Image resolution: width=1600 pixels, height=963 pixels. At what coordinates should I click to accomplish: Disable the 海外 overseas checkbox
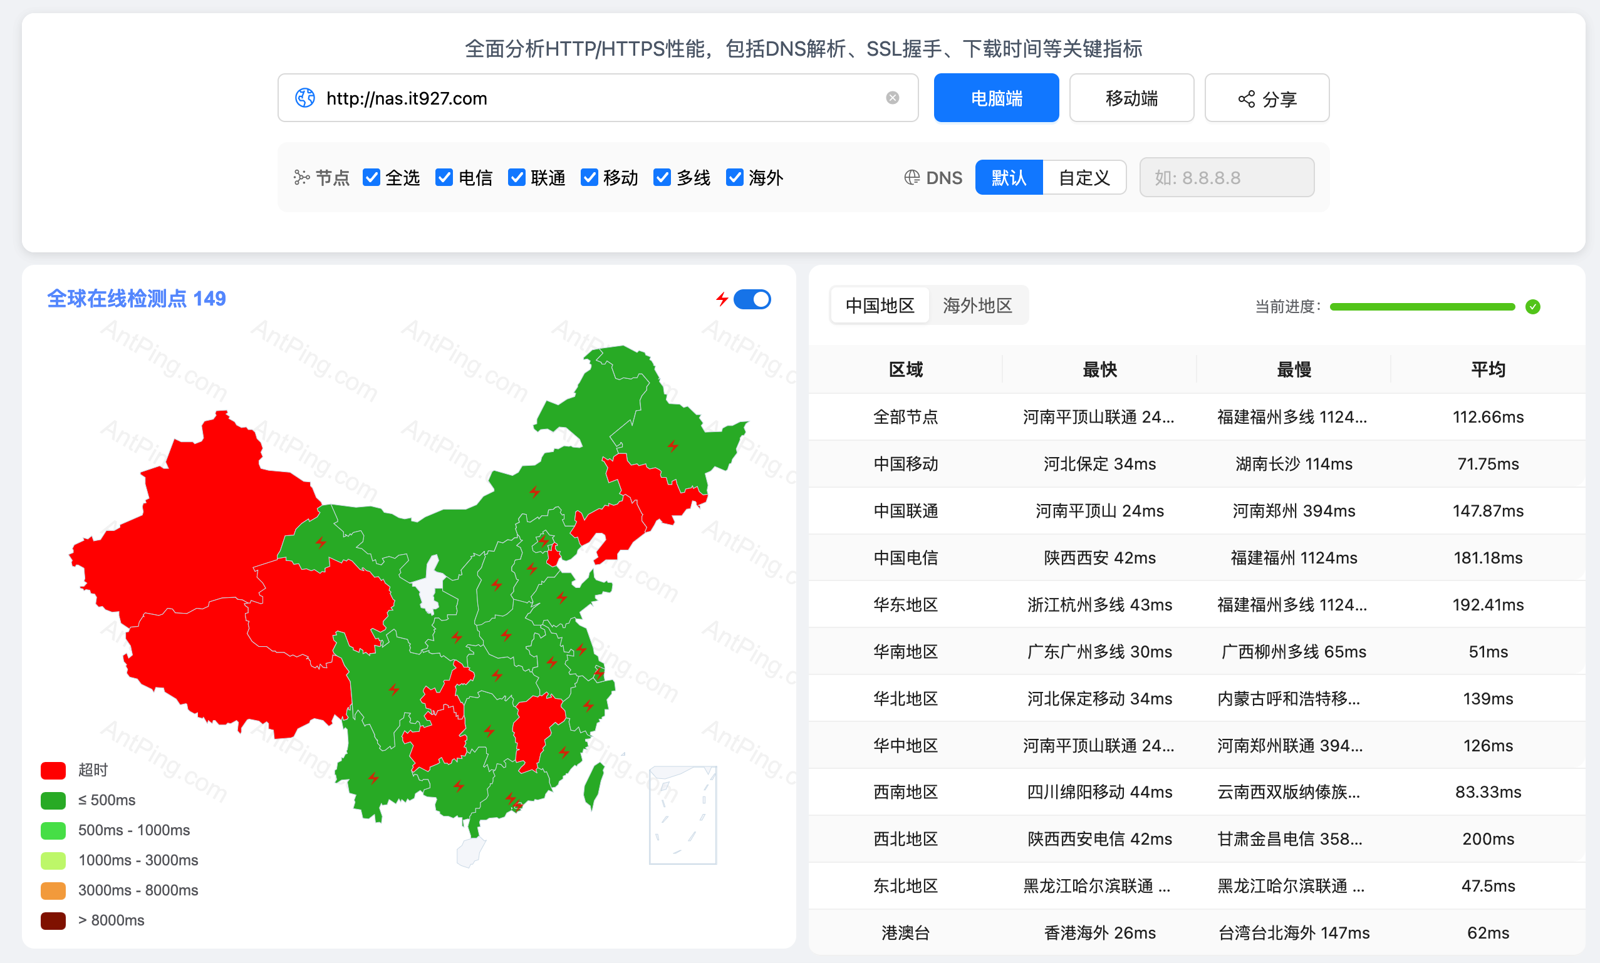coord(734,177)
